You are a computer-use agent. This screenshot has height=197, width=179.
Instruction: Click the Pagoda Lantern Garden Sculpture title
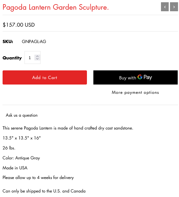(55, 7)
